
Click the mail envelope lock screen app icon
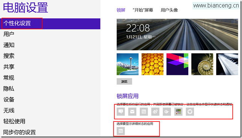coord(132,112)
